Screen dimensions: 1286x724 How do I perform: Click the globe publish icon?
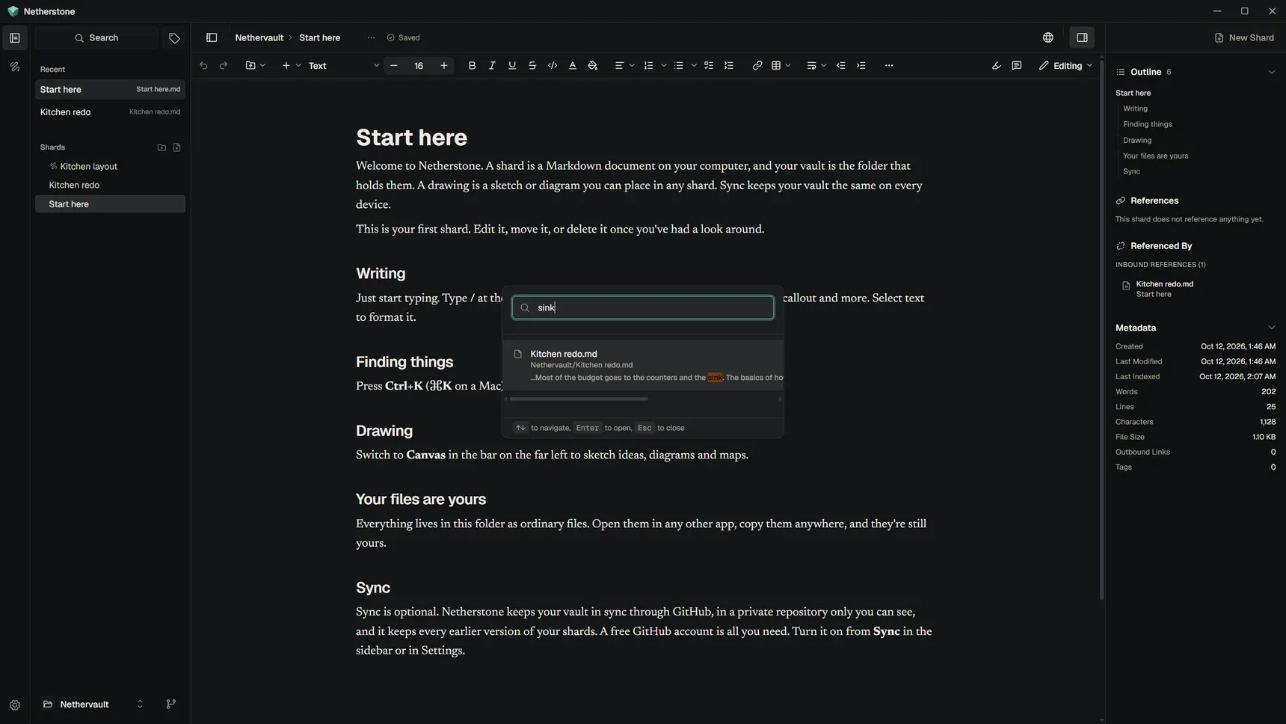1048,38
